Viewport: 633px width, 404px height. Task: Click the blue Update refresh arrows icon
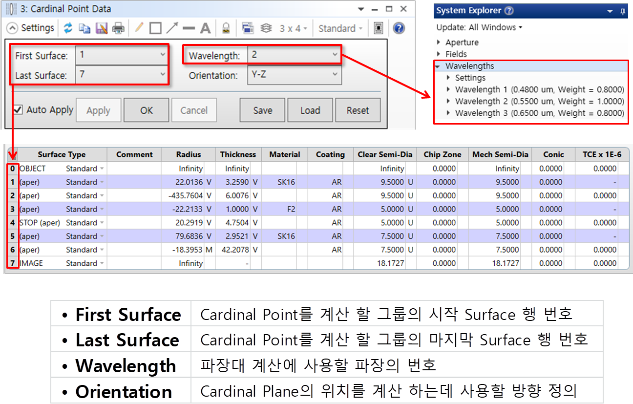click(x=68, y=28)
